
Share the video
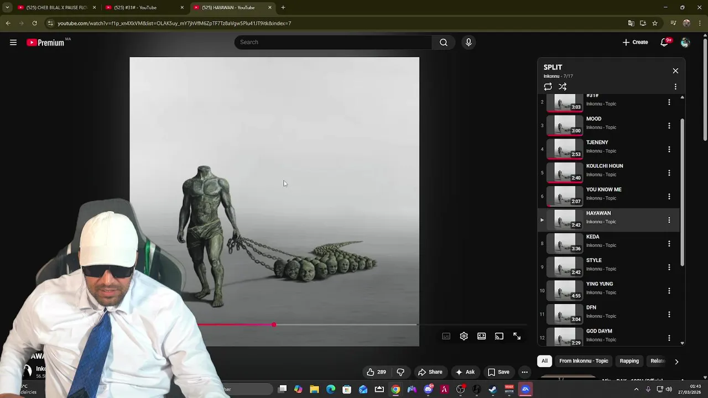point(430,372)
